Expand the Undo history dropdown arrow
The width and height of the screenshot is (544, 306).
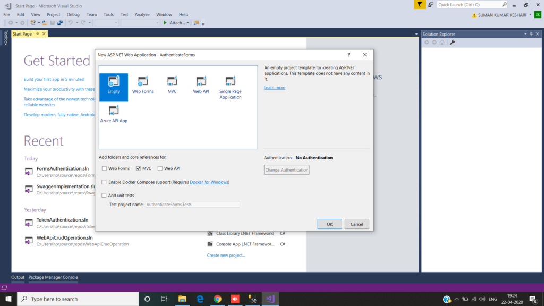pyautogui.click(x=77, y=23)
